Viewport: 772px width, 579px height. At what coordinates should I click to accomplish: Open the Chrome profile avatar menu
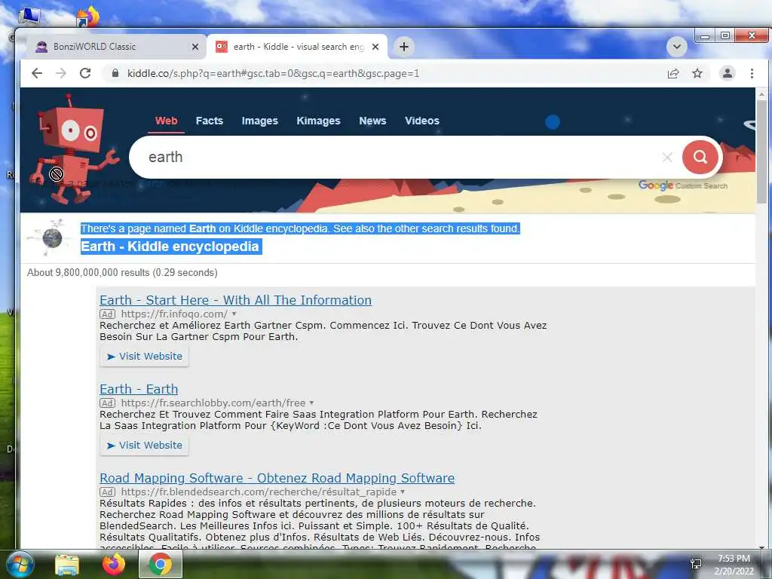(728, 73)
